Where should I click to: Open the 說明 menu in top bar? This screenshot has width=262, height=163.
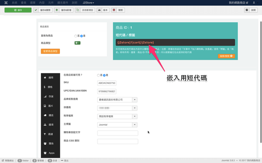(x=75, y=3)
